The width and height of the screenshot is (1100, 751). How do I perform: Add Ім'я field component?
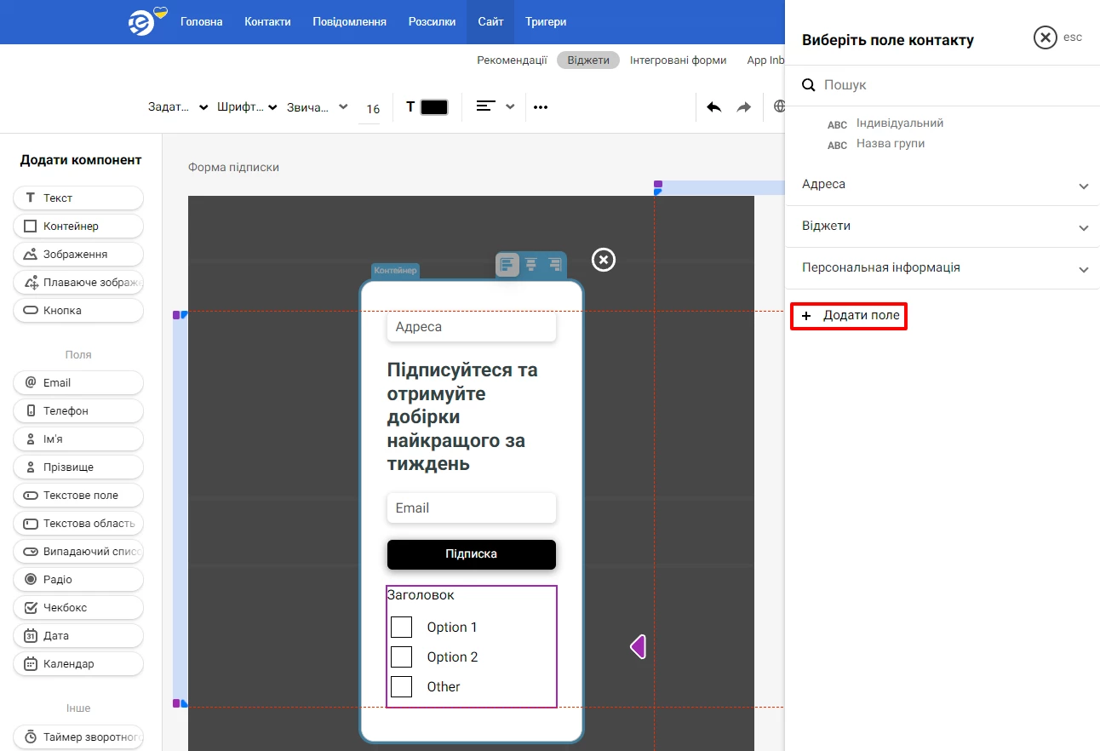coord(78,439)
